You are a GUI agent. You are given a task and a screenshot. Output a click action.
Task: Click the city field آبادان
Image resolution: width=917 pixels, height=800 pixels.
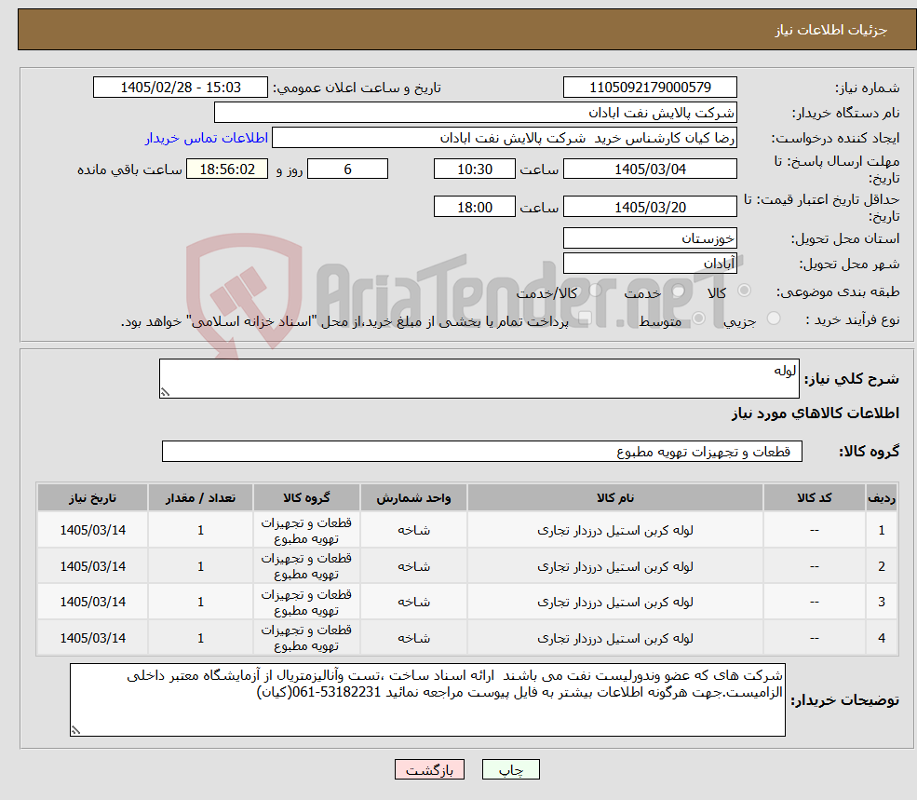click(x=650, y=264)
